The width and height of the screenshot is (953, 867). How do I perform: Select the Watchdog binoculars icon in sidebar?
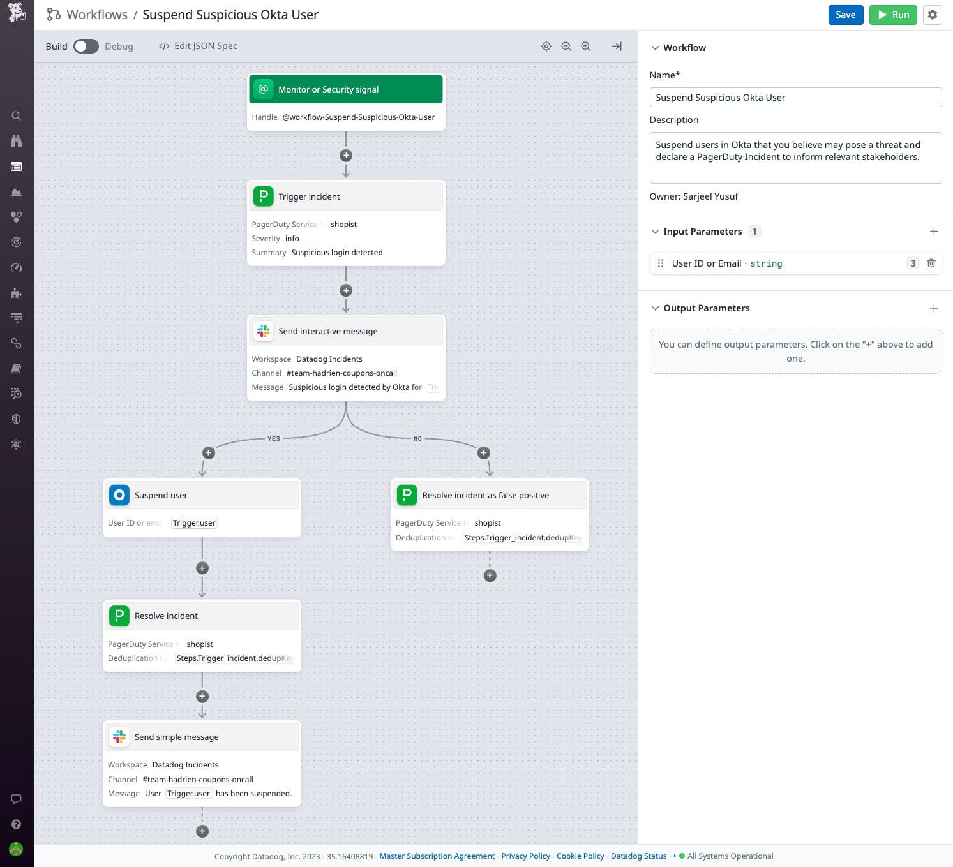pos(17,141)
